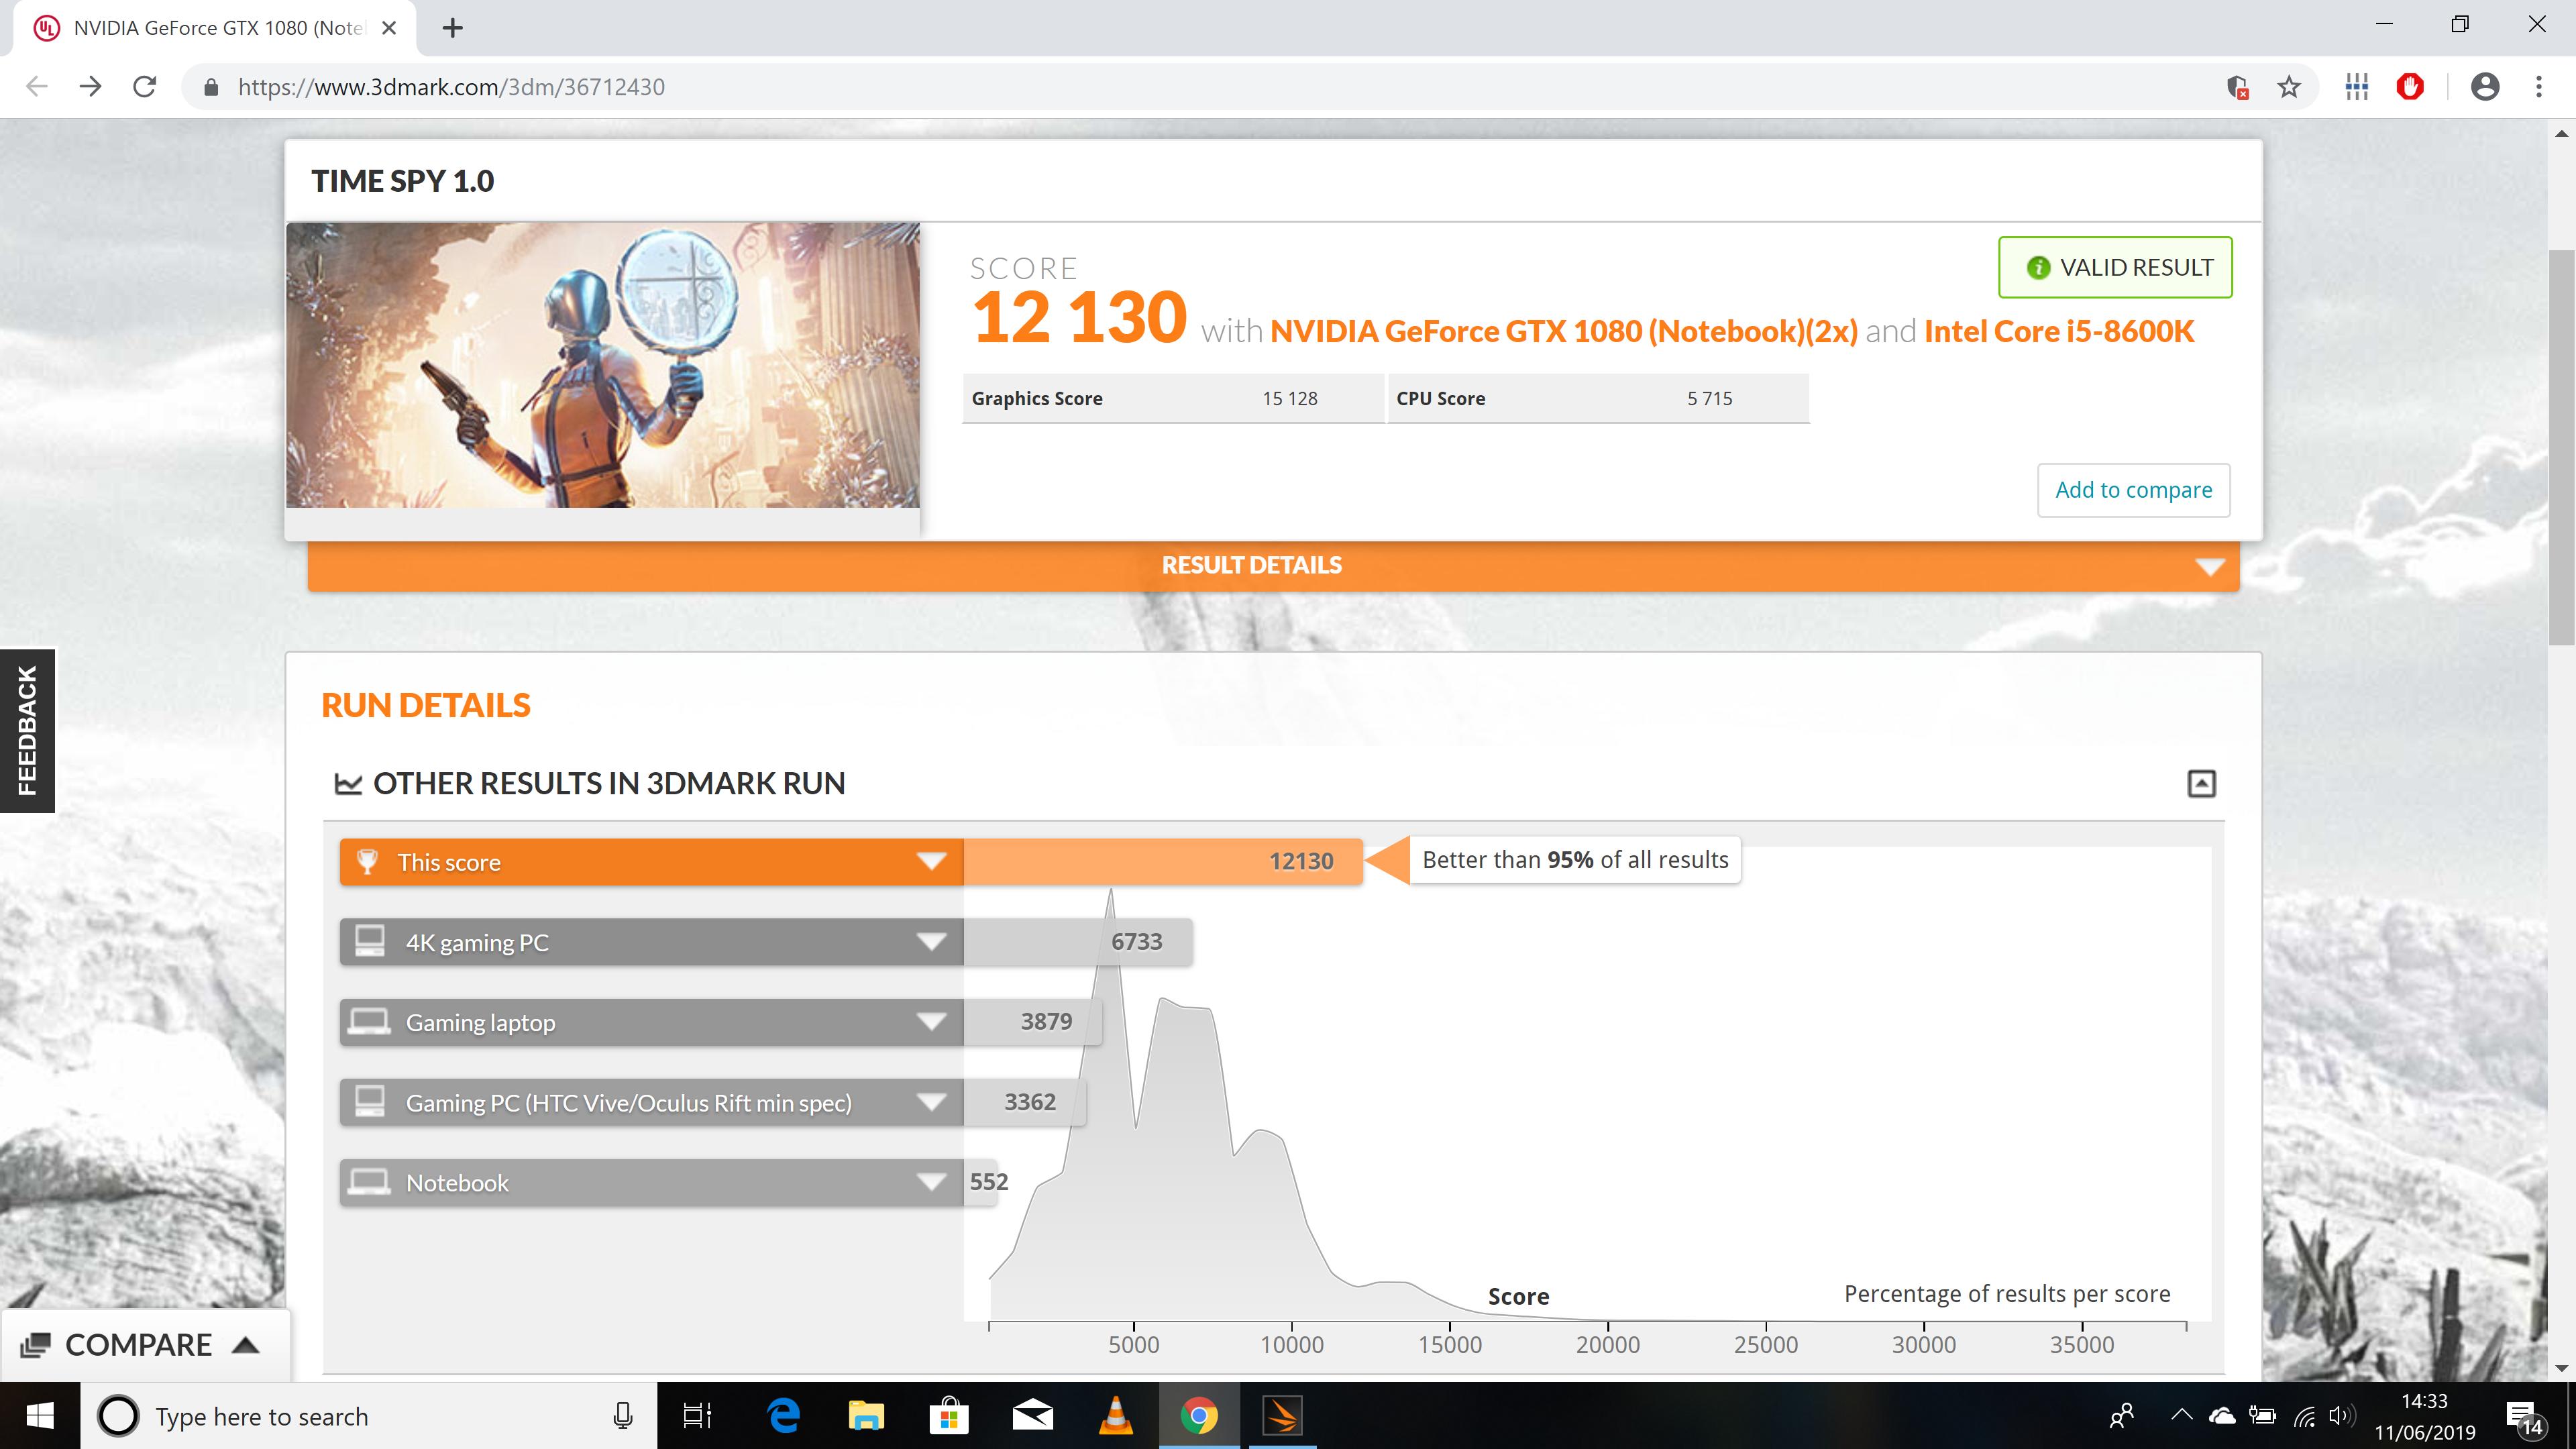
Task: Click the taskbar microphone icon
Action: pos(622,1416)
